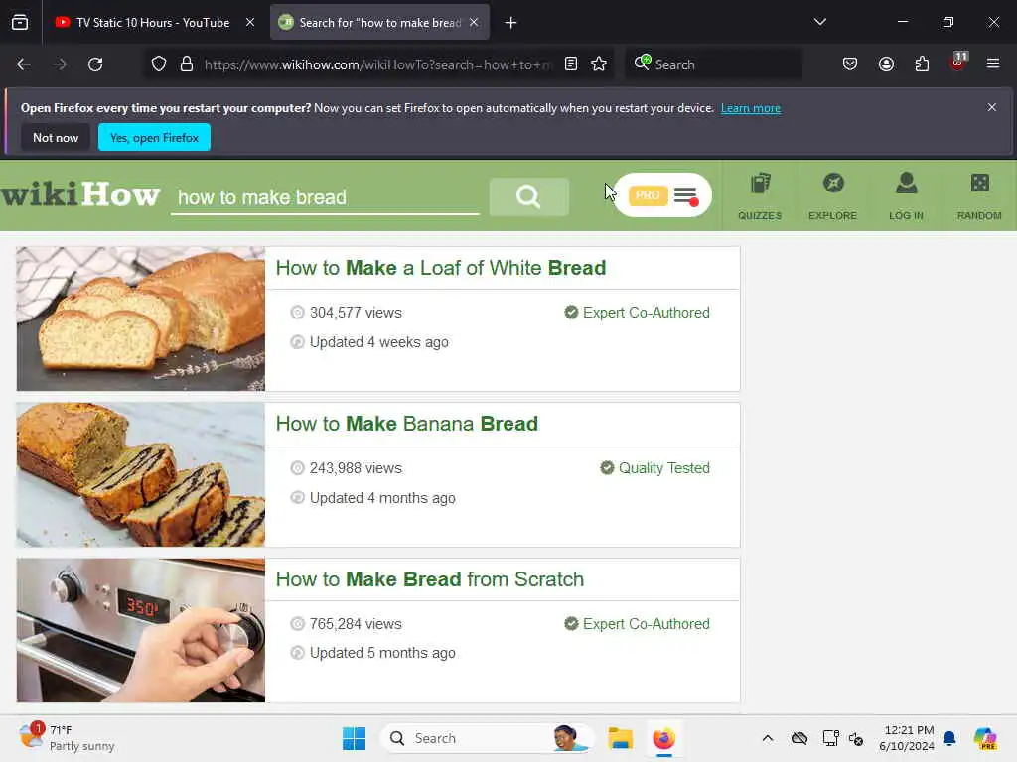This screenshot has height=762, width=1017.
Task: Open clock and date 12:21 PM
Action: click(906, 738)
